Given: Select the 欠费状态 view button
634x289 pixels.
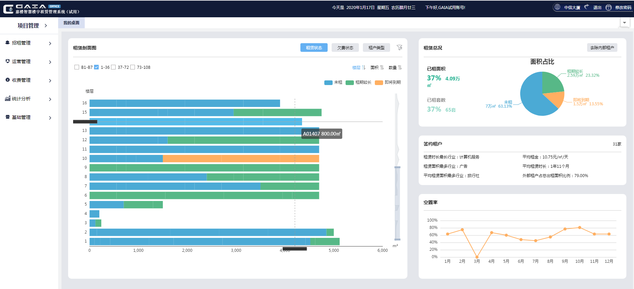Looking at the screenshot, I should (x=345, y=48).
